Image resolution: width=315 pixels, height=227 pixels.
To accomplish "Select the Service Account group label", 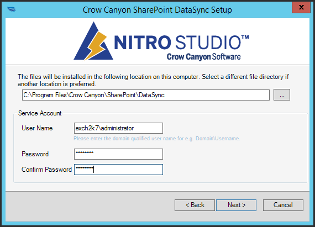I will pos(40,113).
